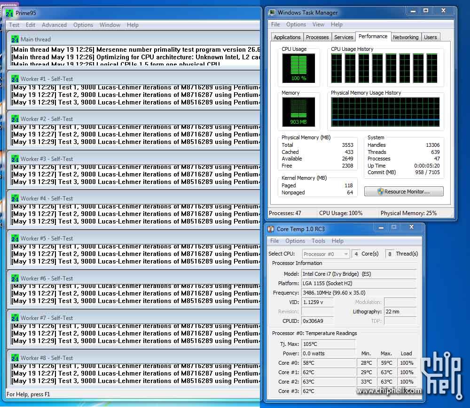Open Core Temp's File menu
Screen dimensions: 470x408
point(274,241)
